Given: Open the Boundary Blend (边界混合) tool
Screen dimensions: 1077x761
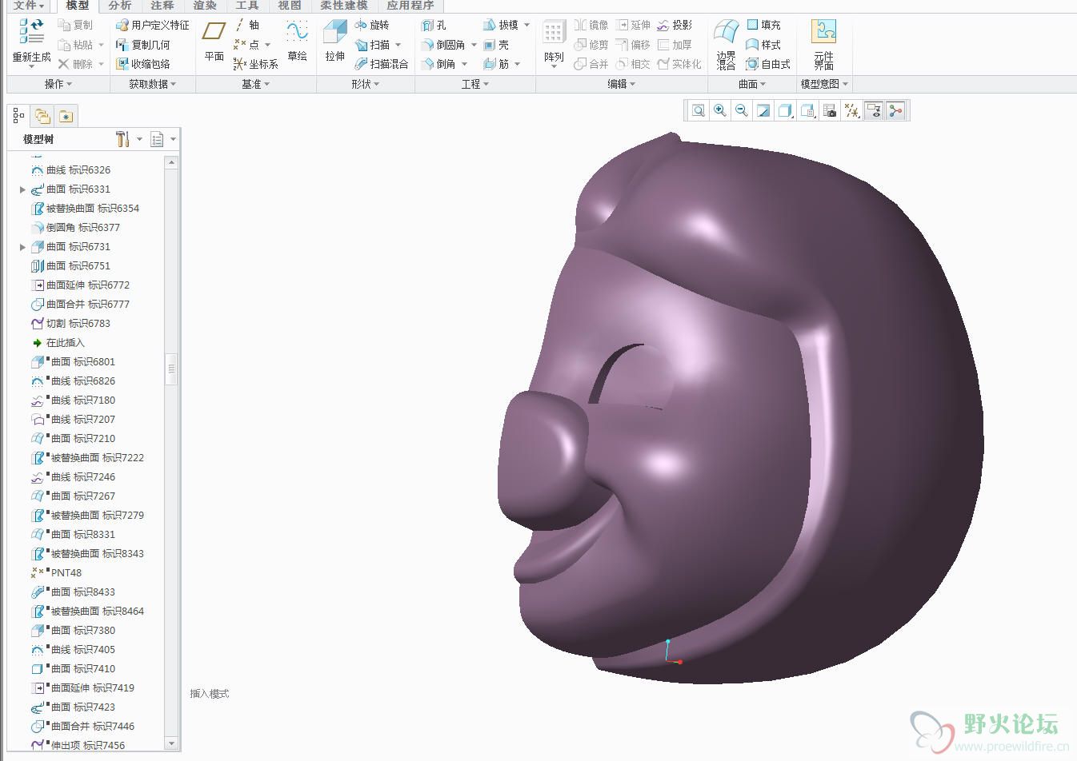Looking at the screenshot, I should point(726,44).
